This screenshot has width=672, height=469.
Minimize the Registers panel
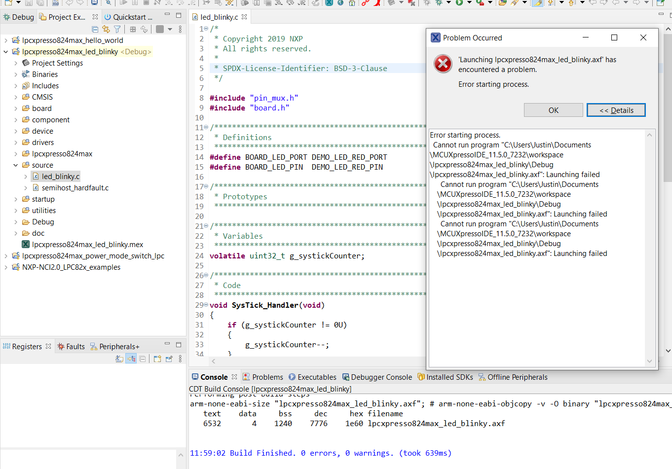pos(167,344)
